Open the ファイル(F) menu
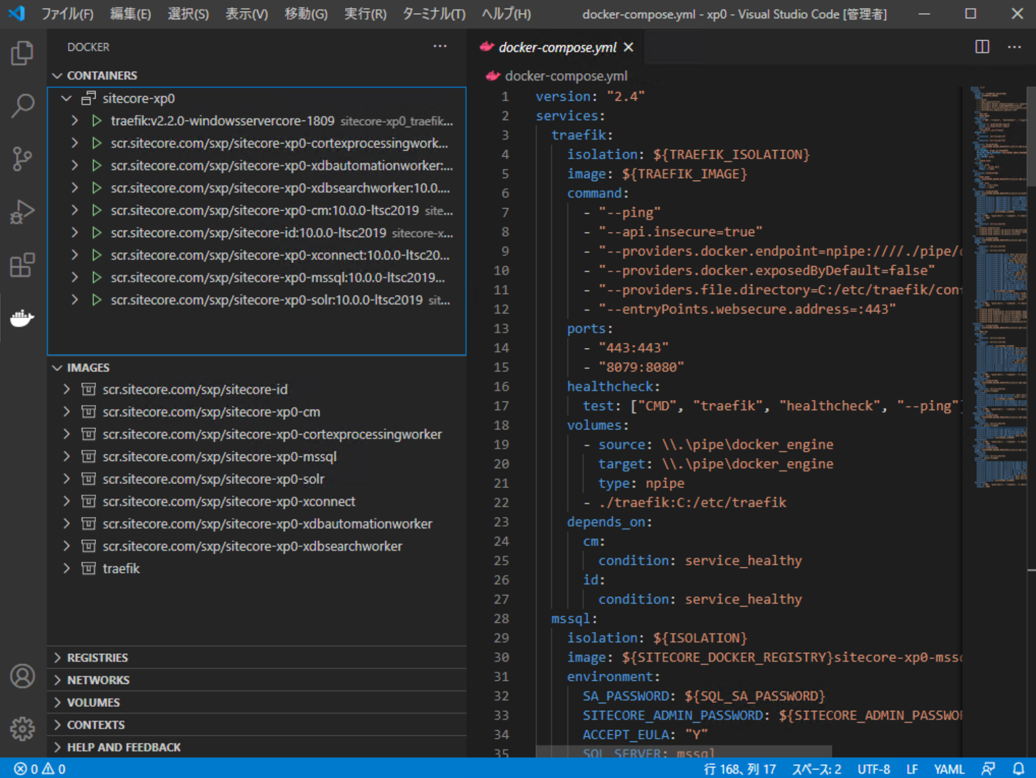Image resolution: width=1036 pixels, height=778 pixels. pos(67,14)
